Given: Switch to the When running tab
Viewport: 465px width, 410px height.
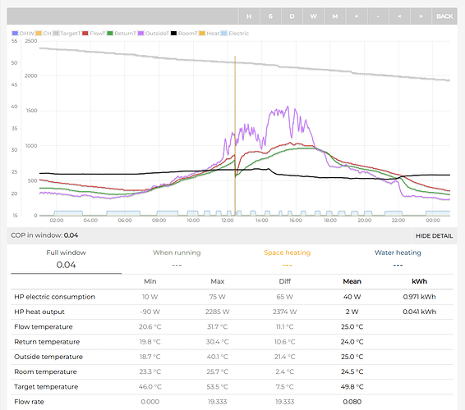Looking at the screenshot, I should pyautogui.click(x=177, y=259).
